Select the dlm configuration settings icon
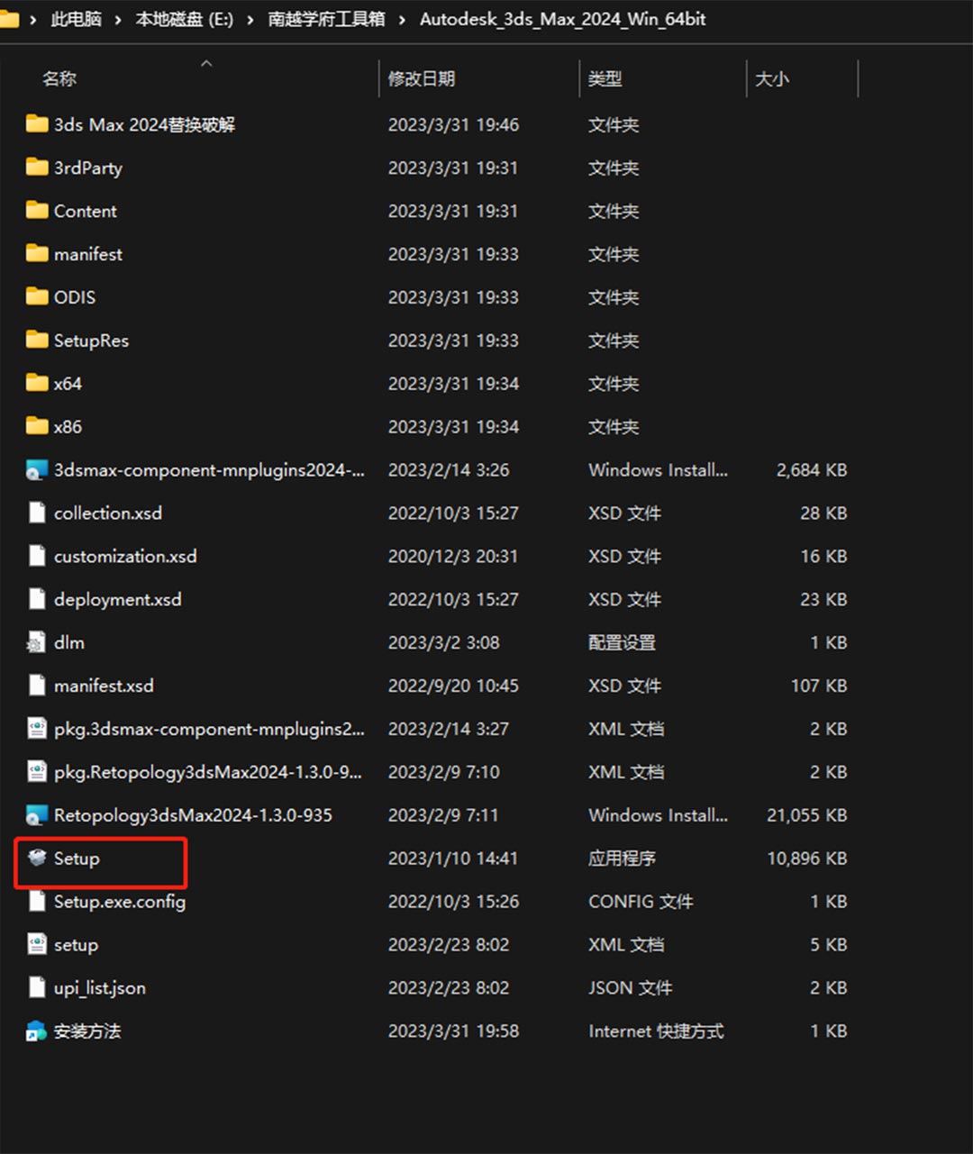 tap(37, 643)
